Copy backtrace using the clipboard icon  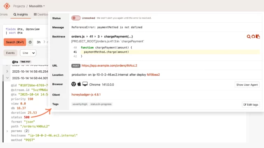(x=257, y=37)
